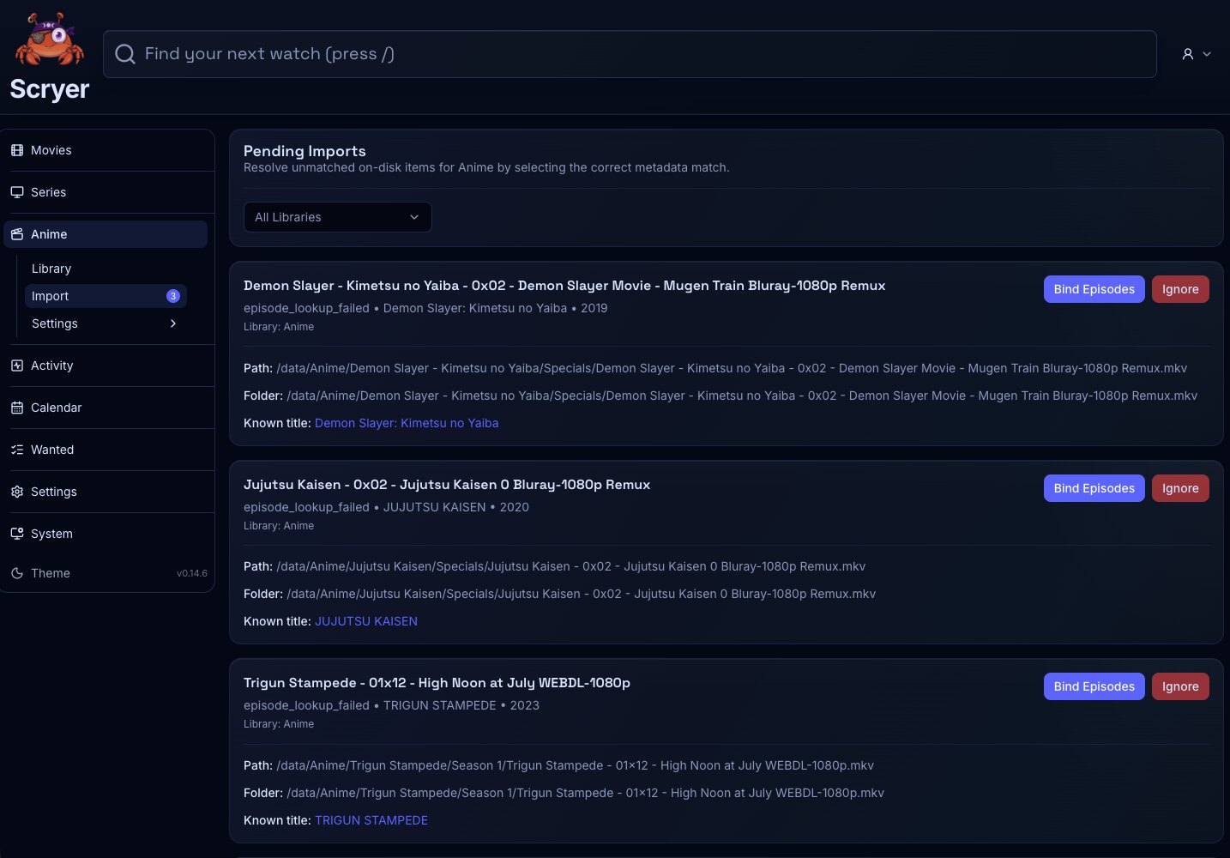The width and height of the screenshot is (1230, 858).
Task: Ignore the Jujutsu Kaisen import
Action: click(1180, 488)
